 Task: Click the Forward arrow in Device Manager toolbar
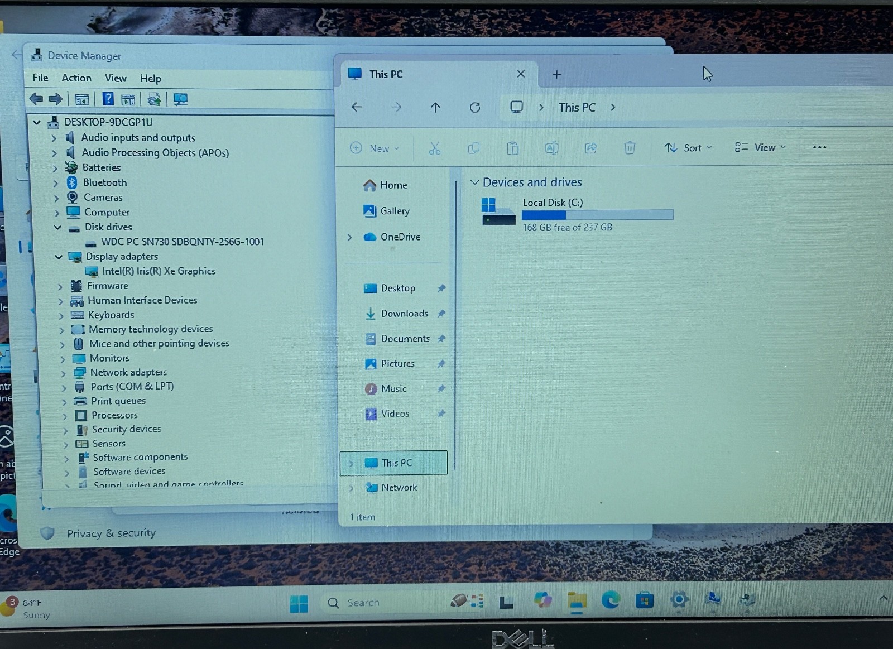55,99
